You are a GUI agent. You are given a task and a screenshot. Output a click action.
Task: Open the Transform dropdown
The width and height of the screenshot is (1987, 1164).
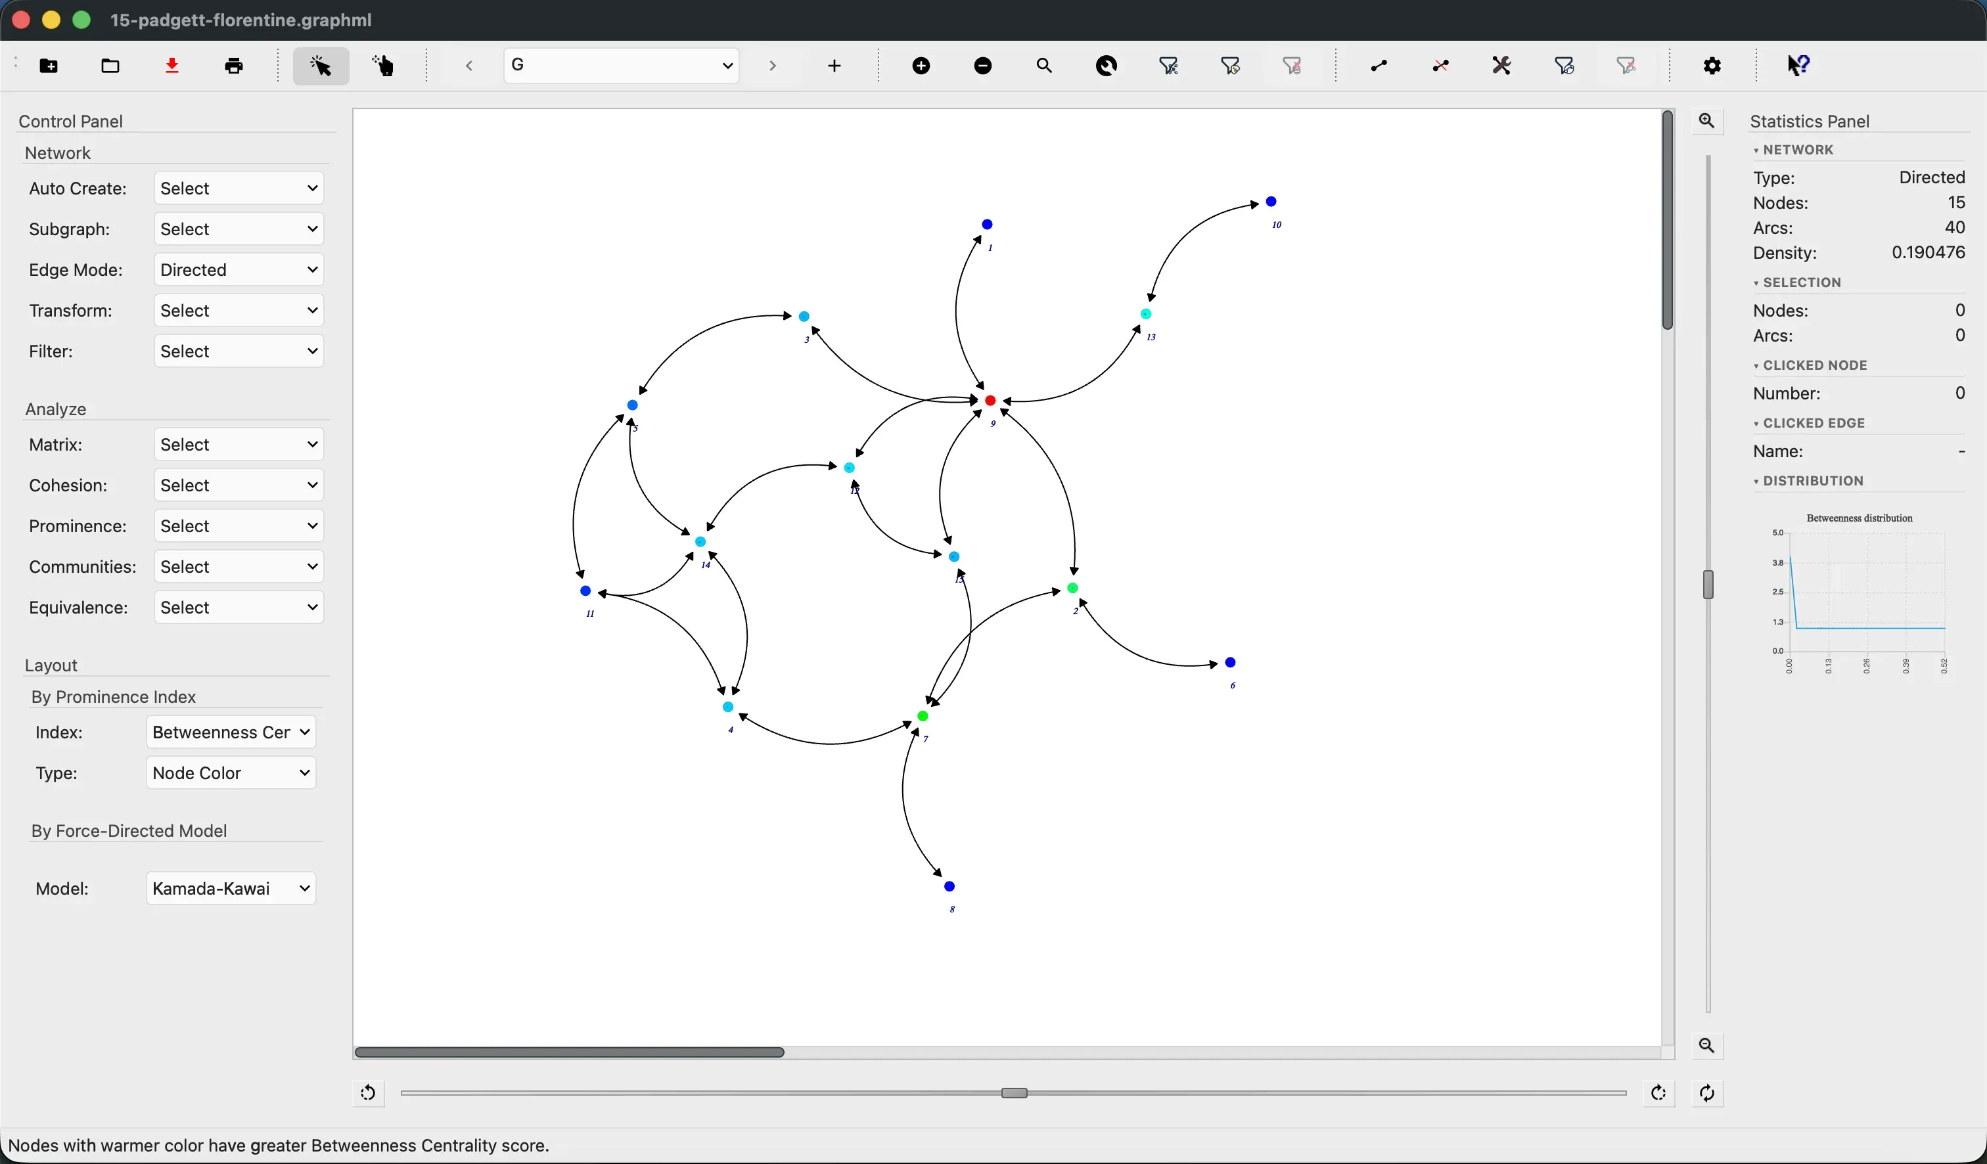click(x=239, y=311)
